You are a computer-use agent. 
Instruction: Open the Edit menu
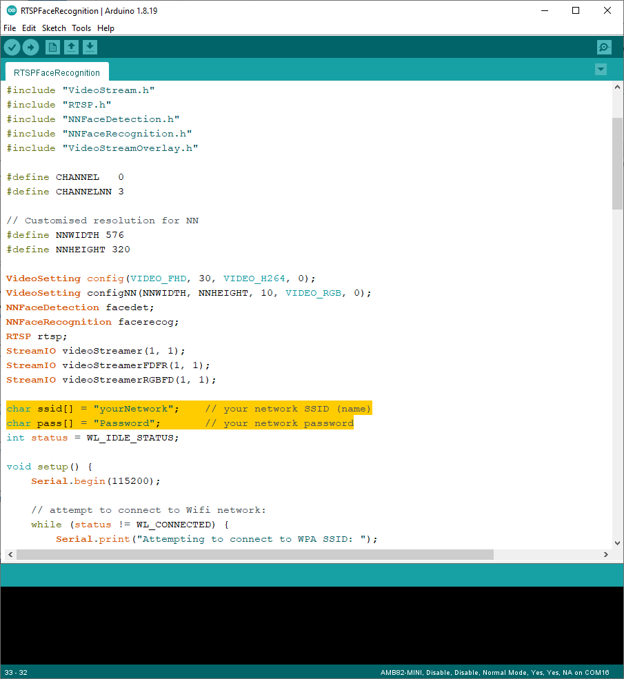[29, 28]
